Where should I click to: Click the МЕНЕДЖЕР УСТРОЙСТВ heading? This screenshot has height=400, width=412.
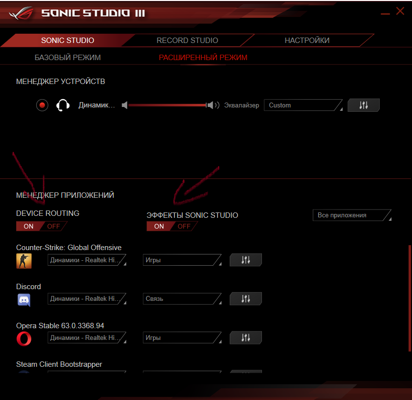pos(61,82)
